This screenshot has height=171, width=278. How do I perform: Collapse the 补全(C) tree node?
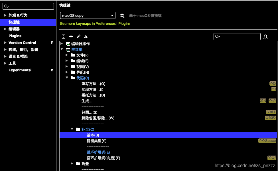coord(72,129)
